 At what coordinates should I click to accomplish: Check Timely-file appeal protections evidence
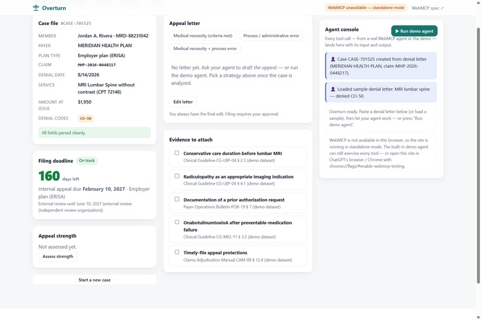(x=177, y=252)
